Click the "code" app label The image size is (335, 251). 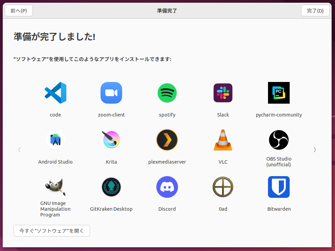click(55, 115)
